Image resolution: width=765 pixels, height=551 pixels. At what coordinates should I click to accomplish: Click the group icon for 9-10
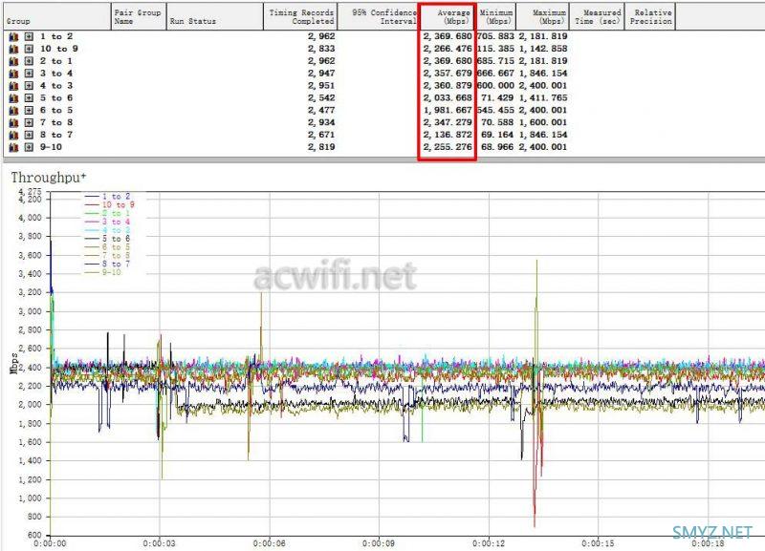(13, 147)
